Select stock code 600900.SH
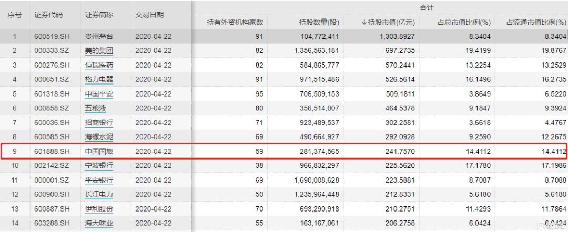 pyautogui.click(x=52, y=195)
